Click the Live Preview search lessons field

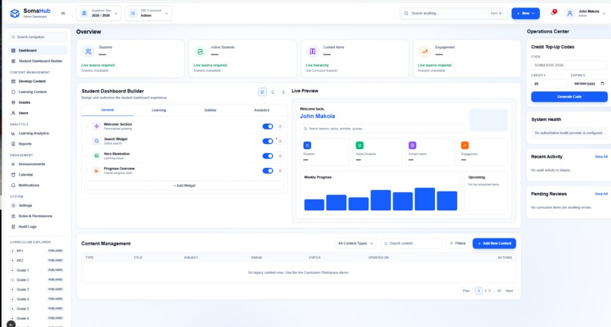[x=383, y=129]
